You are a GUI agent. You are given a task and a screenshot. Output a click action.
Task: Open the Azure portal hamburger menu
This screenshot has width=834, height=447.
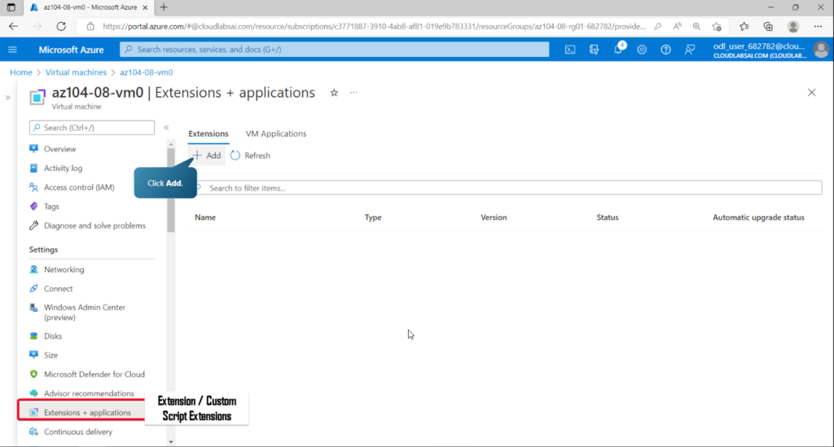[13, 50]
